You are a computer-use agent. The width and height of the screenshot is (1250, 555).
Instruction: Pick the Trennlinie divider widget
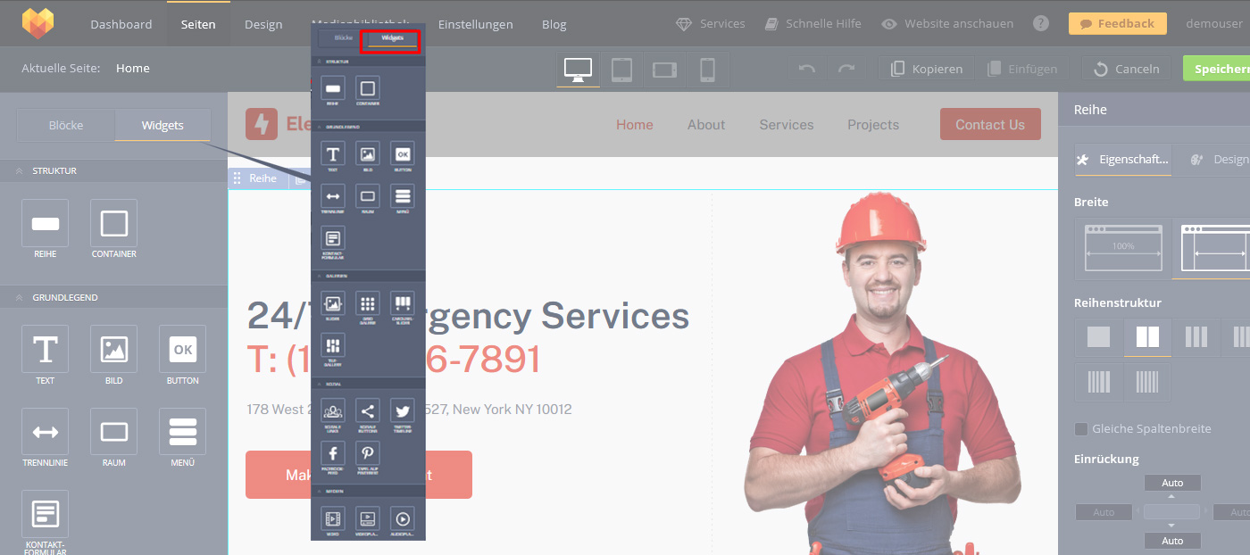(45, 432)
